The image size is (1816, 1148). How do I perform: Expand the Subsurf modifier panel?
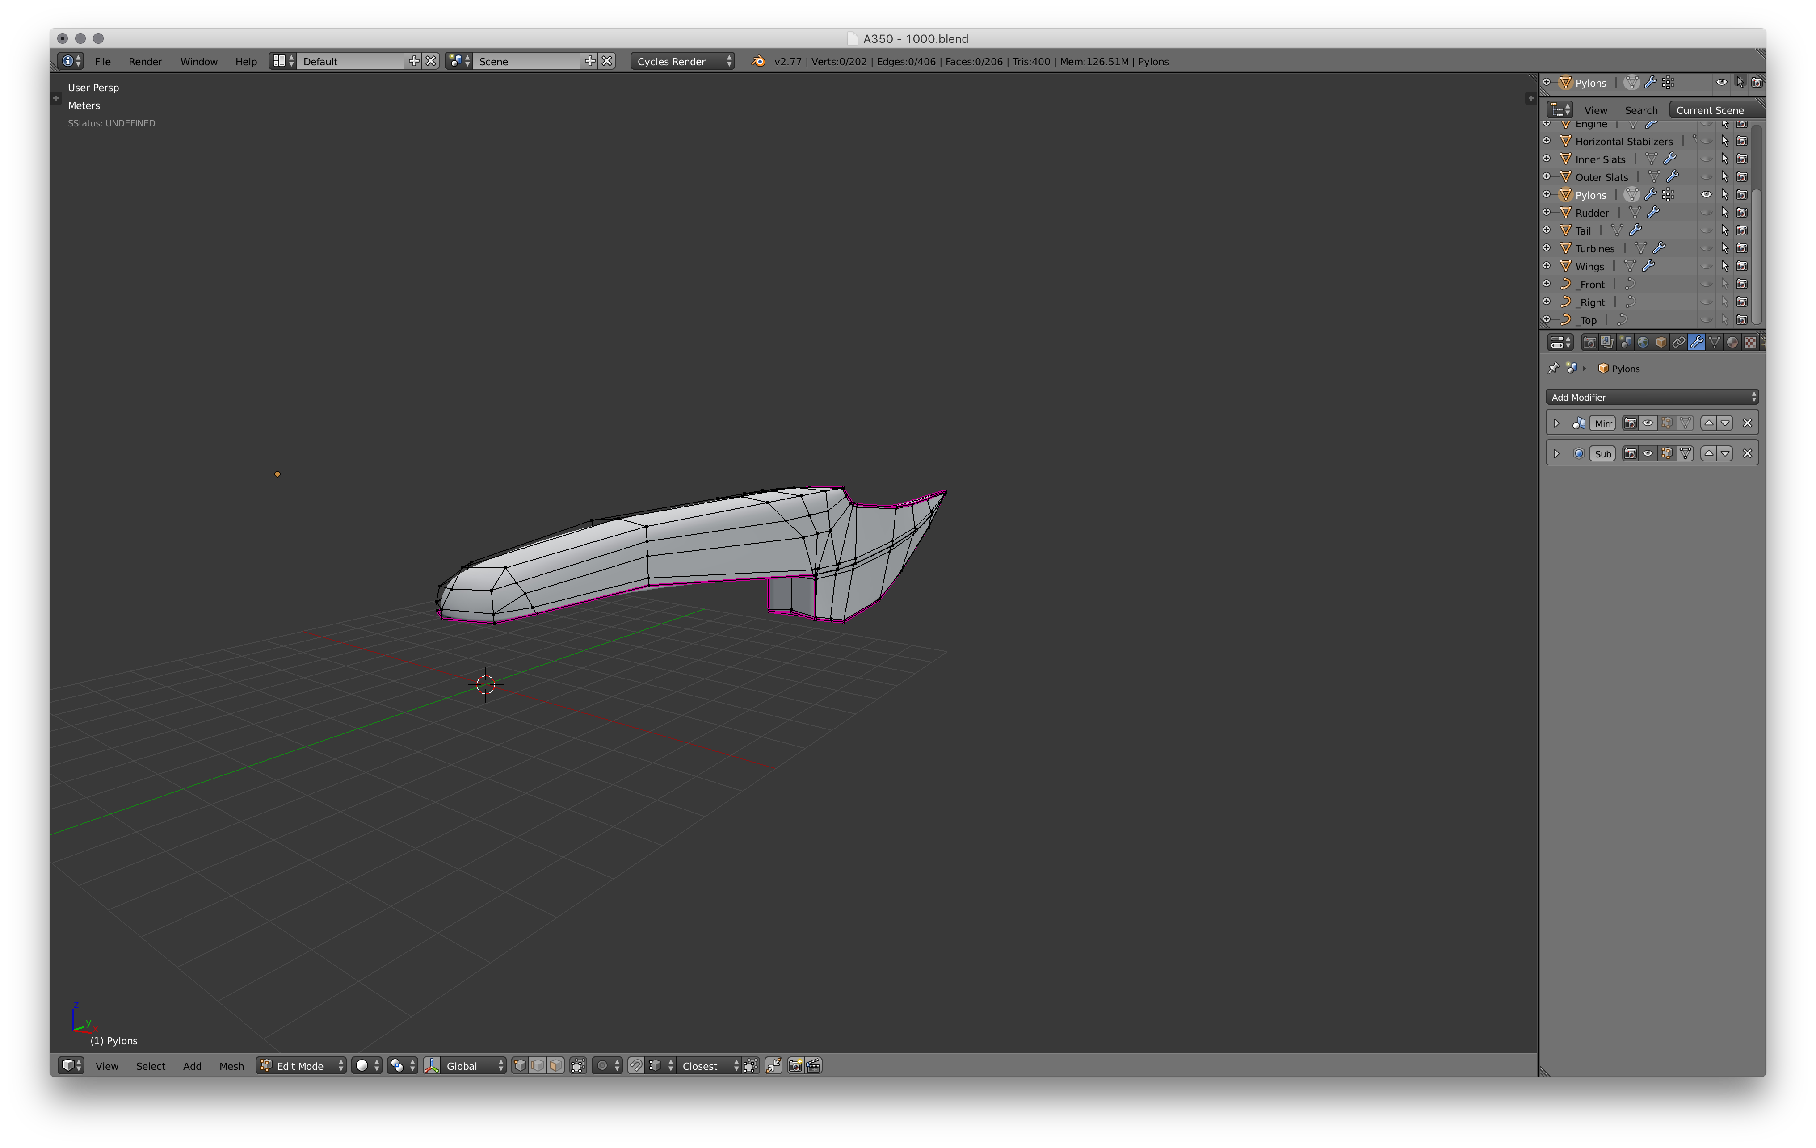(1556, 453)
